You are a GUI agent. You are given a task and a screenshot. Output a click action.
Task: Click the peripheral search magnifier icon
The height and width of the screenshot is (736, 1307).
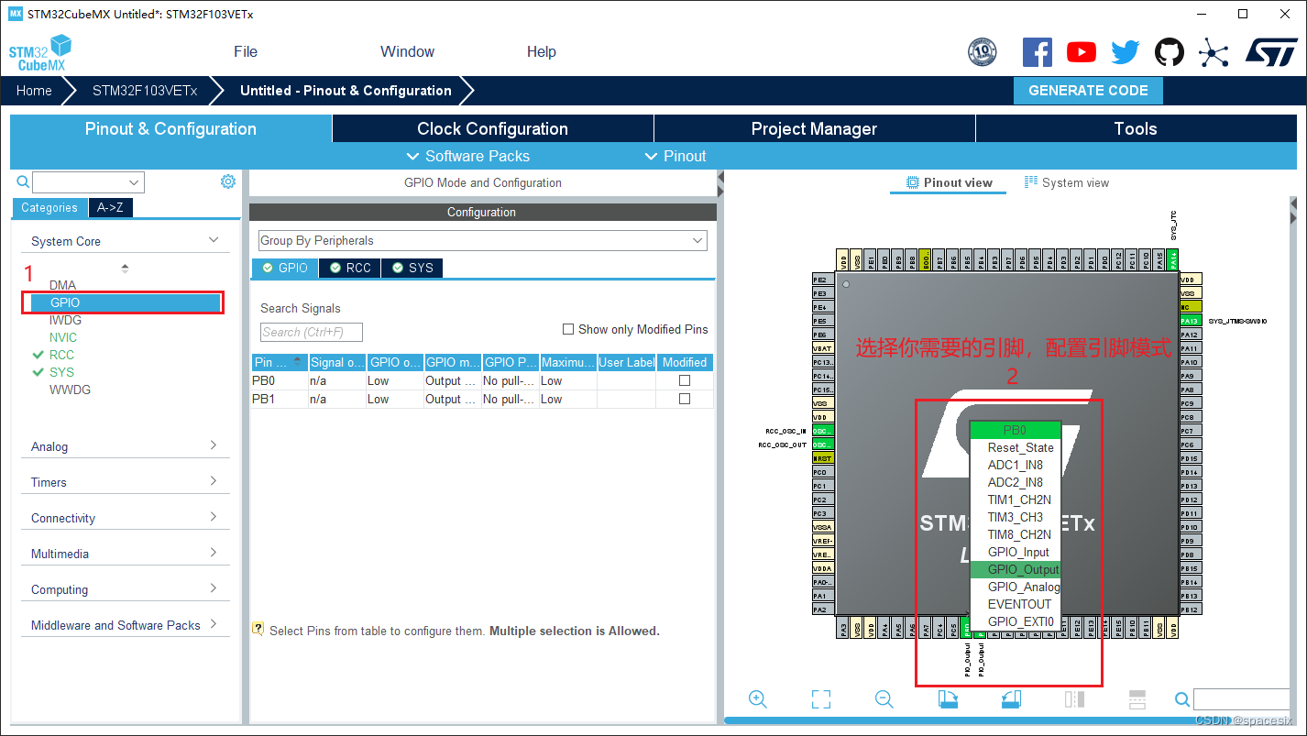pyautogui.click(x=23, y=181)
